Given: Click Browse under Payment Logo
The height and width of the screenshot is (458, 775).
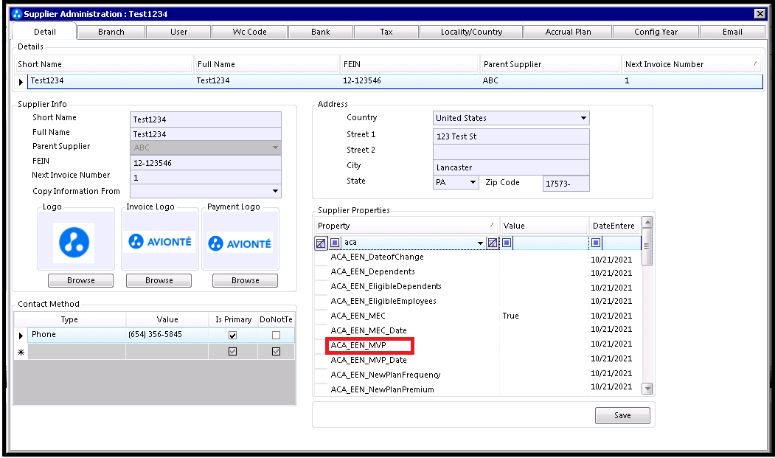Looking at the screenshot, I should point(245,280).
